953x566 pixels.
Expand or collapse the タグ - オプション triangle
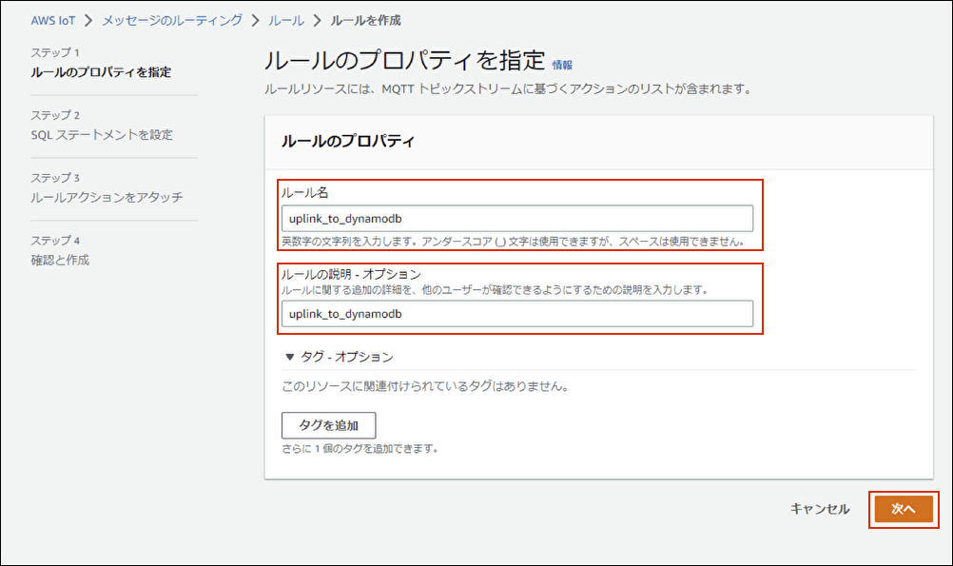pos(290,357)
